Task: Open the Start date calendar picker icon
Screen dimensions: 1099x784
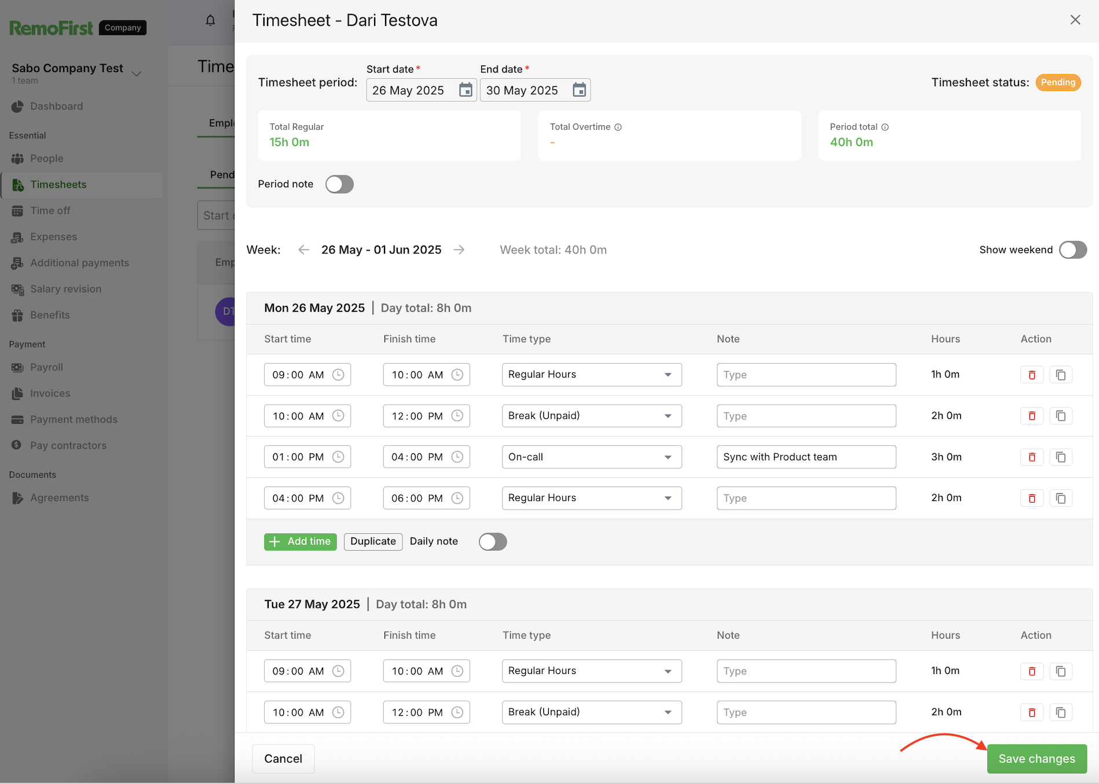Action: click(466, 90)
